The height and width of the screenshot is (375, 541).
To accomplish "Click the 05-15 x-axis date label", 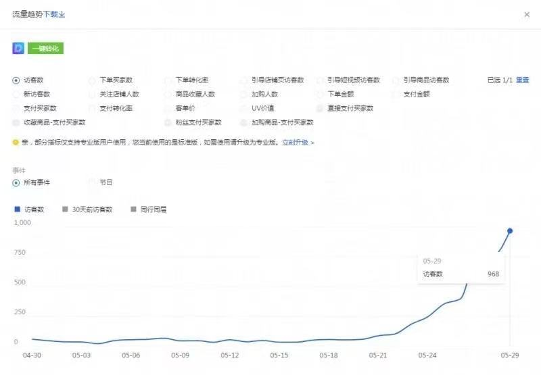I will (x=279, y=355).
